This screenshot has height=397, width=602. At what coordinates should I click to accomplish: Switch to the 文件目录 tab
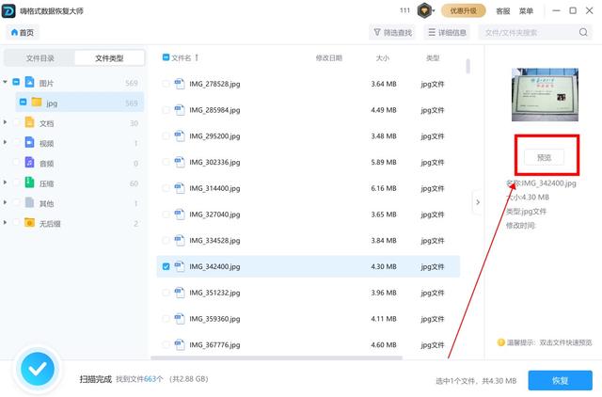click(x=40, y=58)
